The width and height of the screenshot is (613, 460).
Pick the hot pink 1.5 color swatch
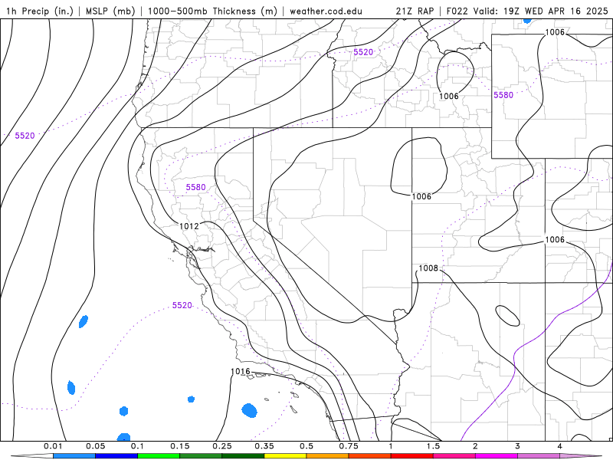[454, 456]
